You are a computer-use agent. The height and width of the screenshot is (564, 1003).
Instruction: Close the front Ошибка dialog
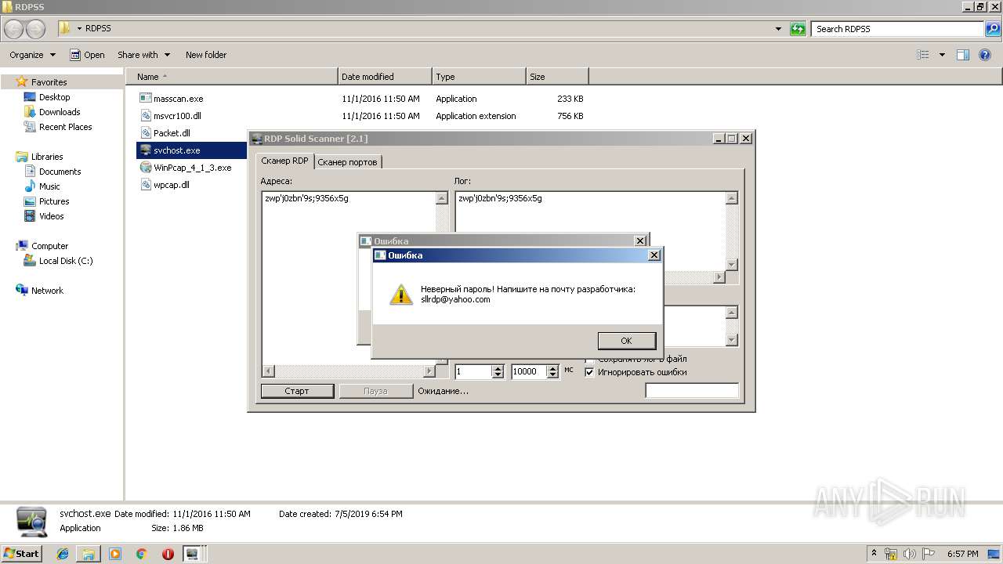pyautogui.click(x=654, y=255)
